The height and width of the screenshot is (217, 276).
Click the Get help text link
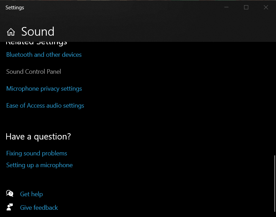click(x=32, y=194)
